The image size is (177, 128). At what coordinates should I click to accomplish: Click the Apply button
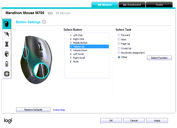click(157, 121)
